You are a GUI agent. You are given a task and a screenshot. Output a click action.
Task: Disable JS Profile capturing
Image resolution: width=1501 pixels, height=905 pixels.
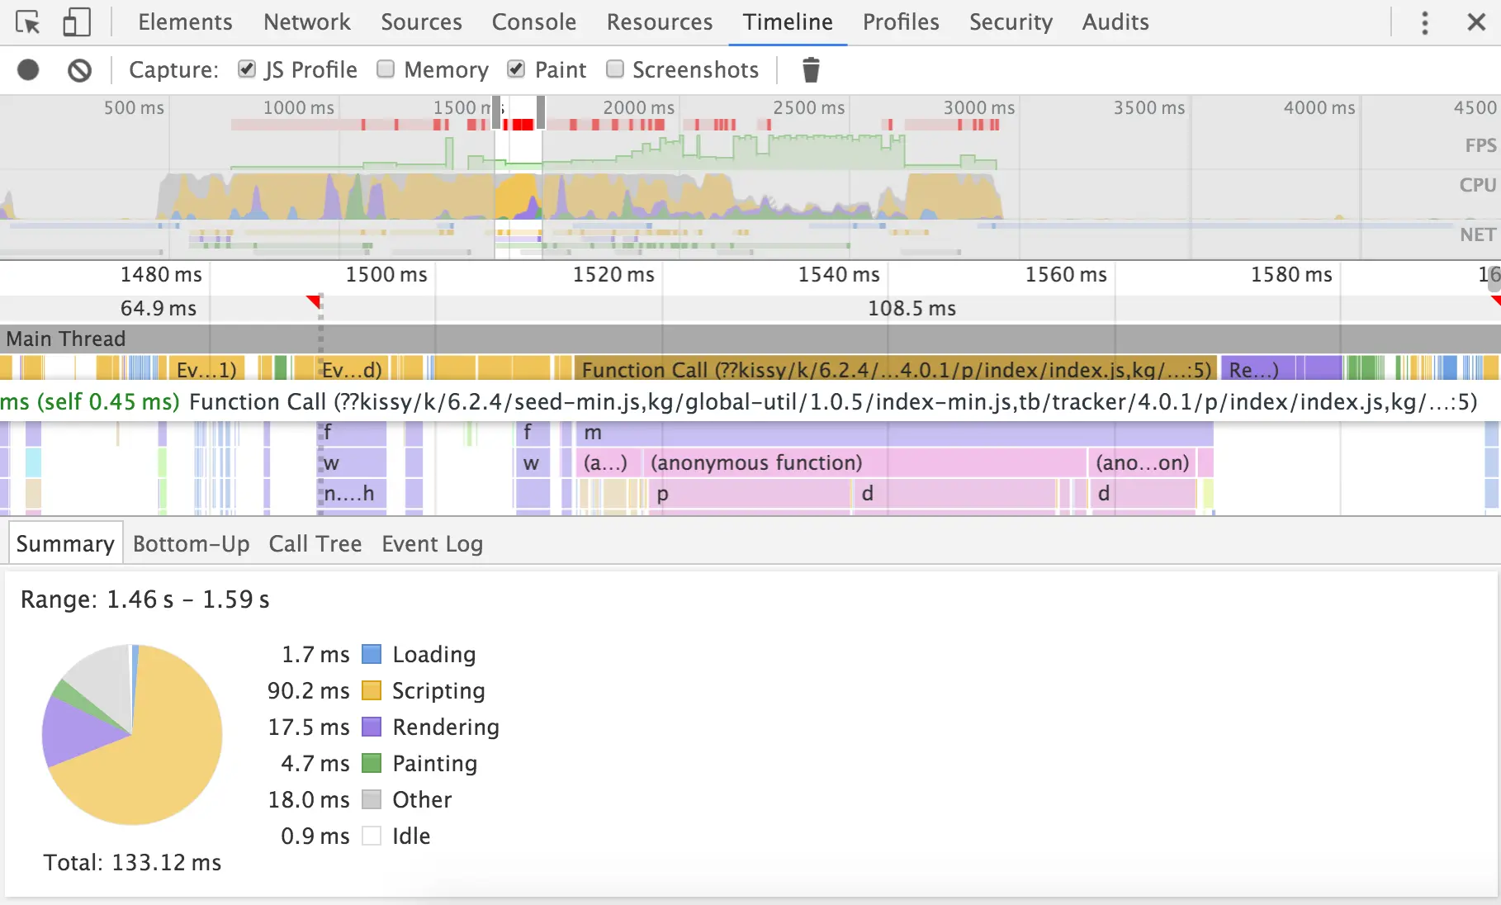point(246,69)
